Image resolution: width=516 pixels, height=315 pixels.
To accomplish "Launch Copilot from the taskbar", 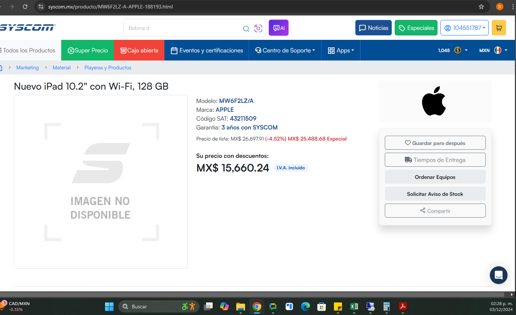I will coord(224,307).
